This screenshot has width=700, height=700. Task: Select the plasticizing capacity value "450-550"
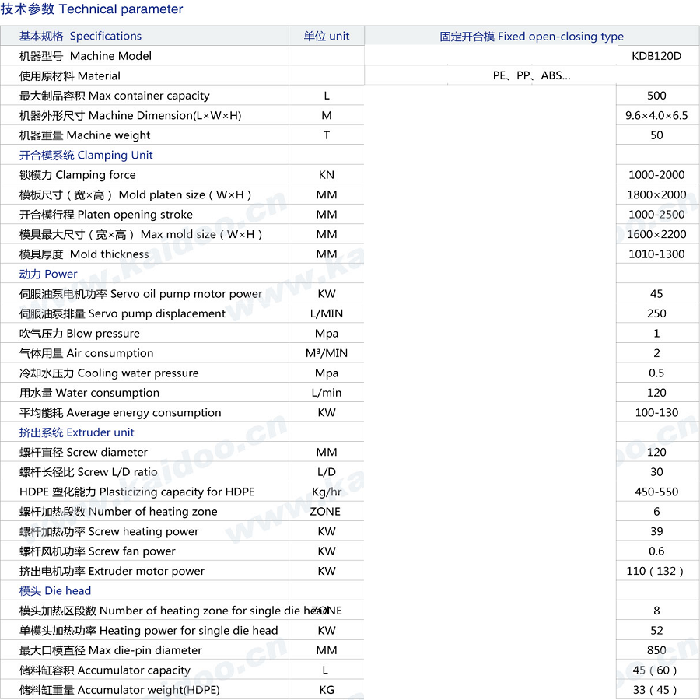[656, 492]
